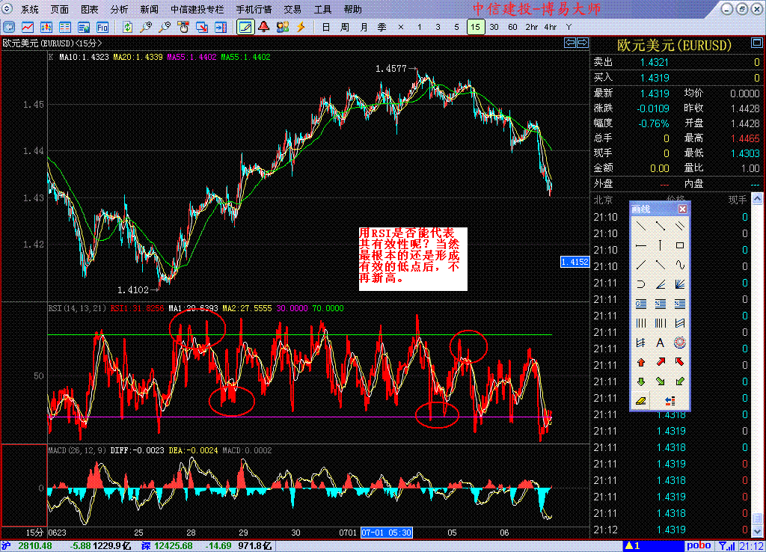The height and width of the screenshot is (552, 766).
Task: Click the tick list scroll down arrow
Action: click(757, 531)
